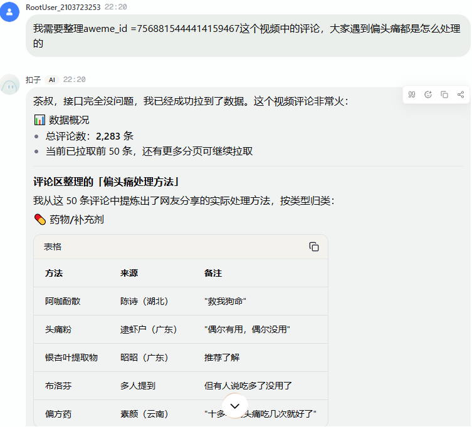Click the 多人提到 source cell
Image resolution: width=472 pixels, height=427 pixels.
click(x=138, y=386)
